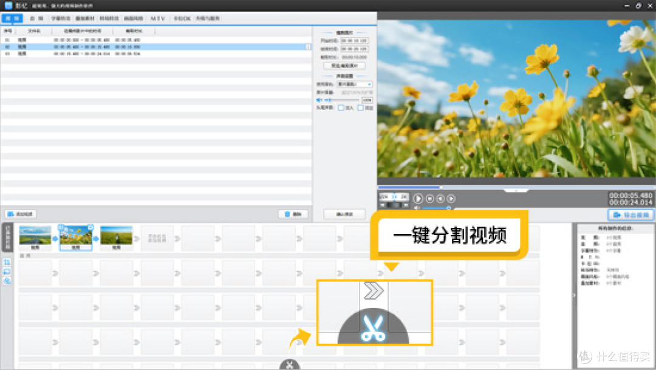656x370 pixels.
Task: Open the Karaoke OK tab
Action: point(182,18)
